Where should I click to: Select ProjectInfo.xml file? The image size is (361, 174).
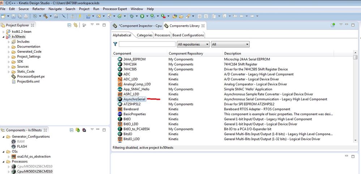coord(28,81)
